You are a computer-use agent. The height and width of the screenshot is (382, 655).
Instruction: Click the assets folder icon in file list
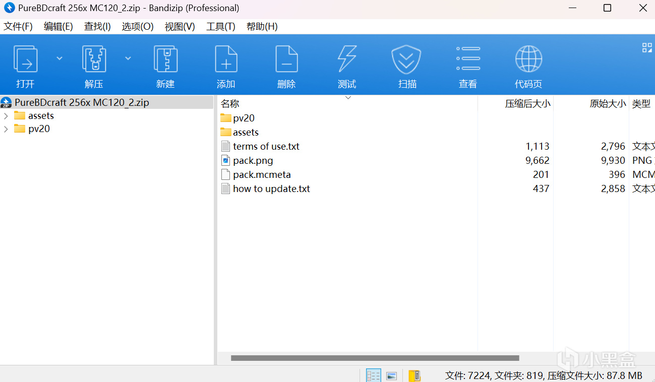pyautogui.click(x=226, y=132)
